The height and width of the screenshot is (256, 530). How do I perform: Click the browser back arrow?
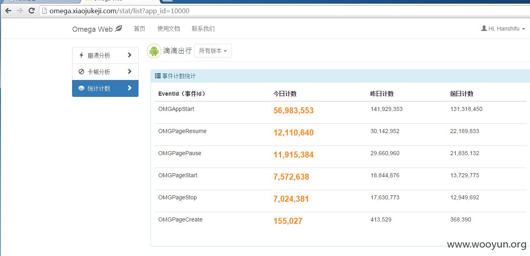point(8,11)
